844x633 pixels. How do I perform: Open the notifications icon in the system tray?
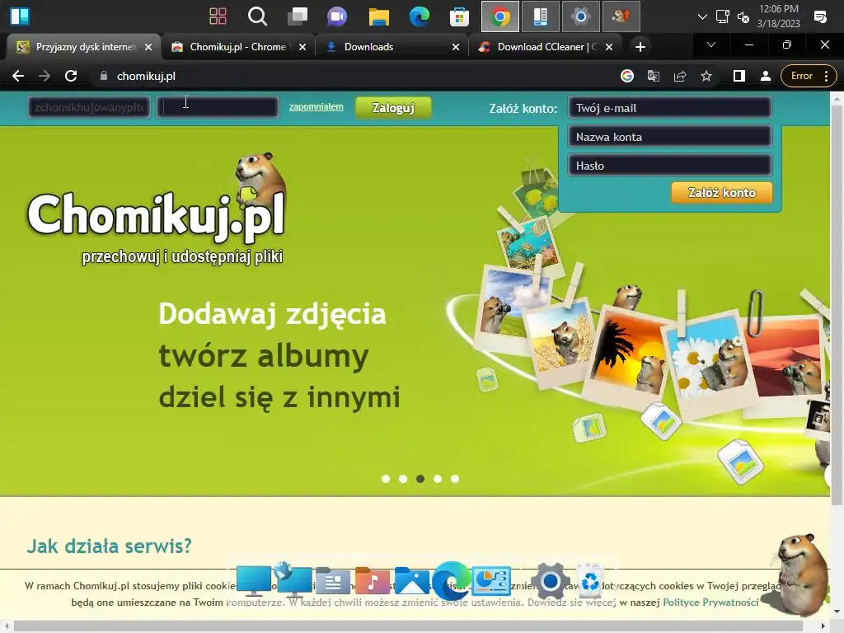coord(820,16)
